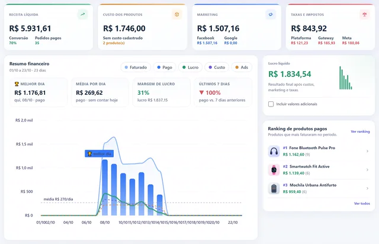Expand Mochila Urbana Antifurto row chevron
Image resolution: width=379 pixels, height=244 pixels.
367,188
